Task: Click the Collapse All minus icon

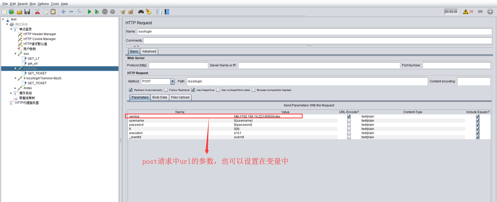Action: [71, 12]
